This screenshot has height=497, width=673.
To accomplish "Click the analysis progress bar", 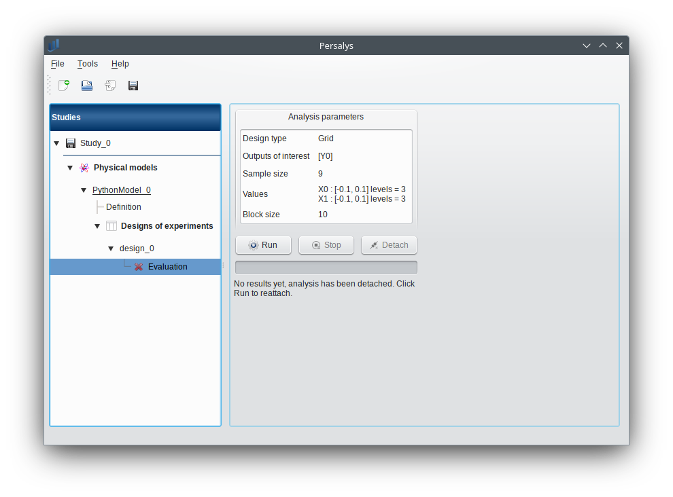I will point(326,268).
